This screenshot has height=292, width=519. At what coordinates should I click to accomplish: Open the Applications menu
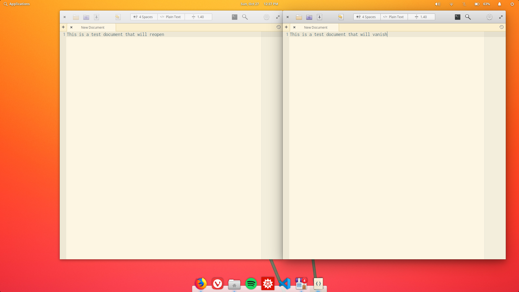click(x=16, y=4)
